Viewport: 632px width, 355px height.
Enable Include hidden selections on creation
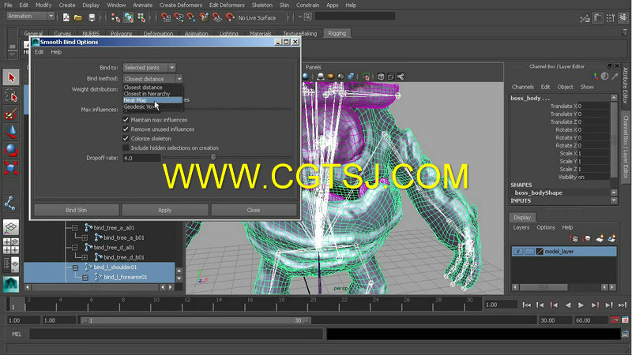pyautogui.click(x=126, y=148)
